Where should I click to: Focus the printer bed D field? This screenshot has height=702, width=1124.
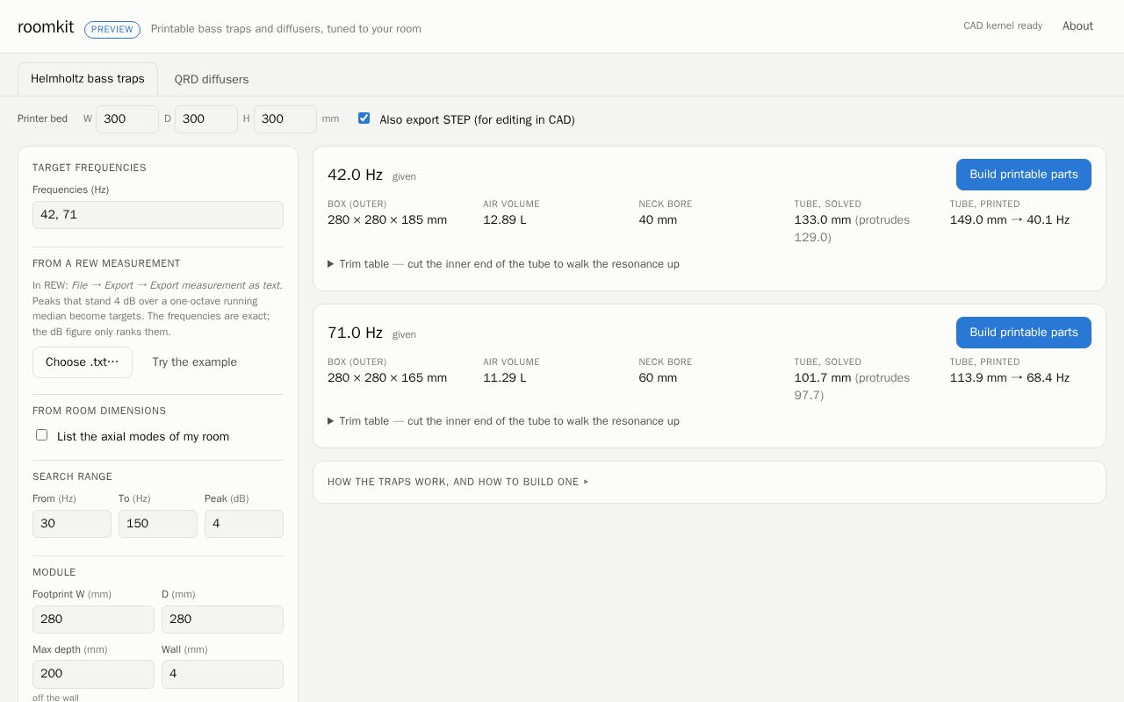(206, 119)
